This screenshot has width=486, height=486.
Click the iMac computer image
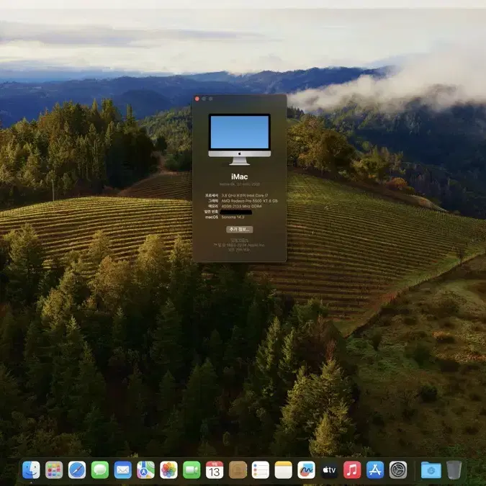(239, 139)
